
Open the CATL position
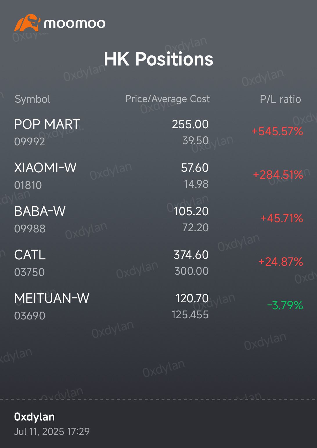(x=158, y=263)
